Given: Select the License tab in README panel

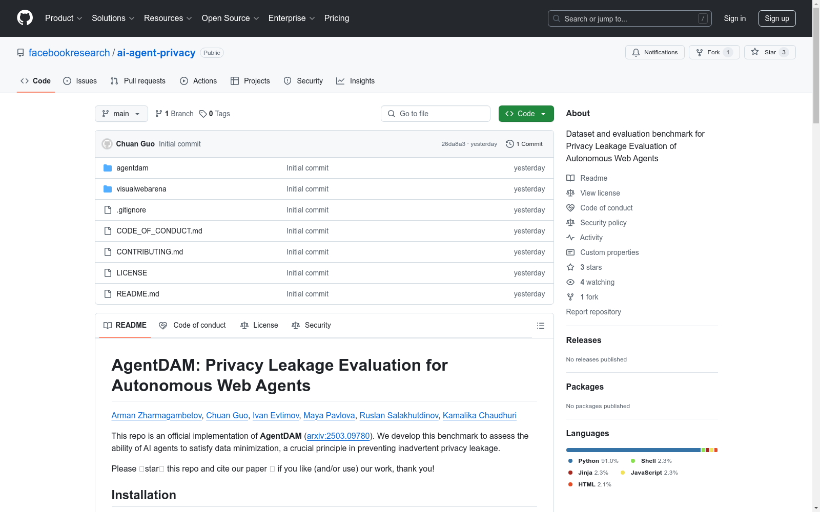Looking at the screenshot, I should (x=259, y=325).
